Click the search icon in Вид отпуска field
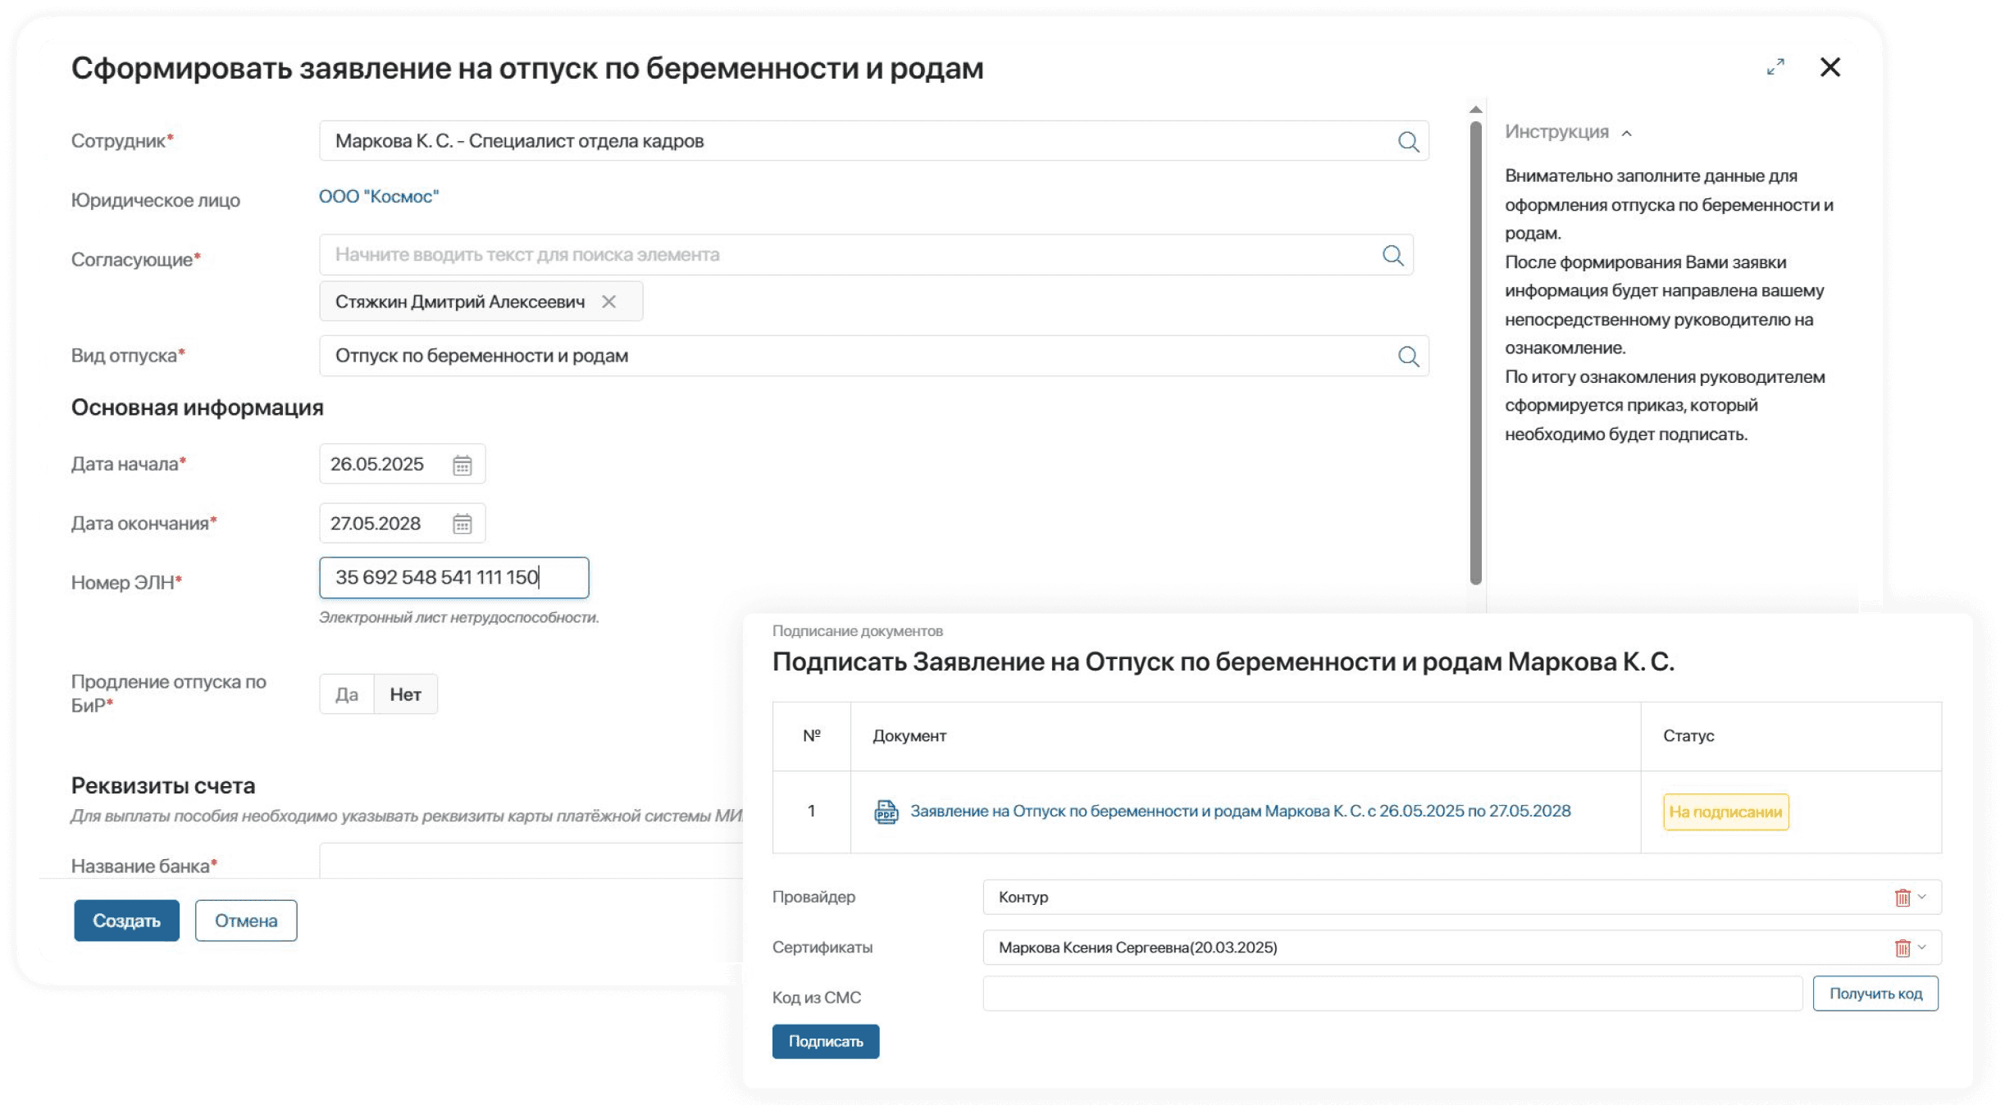 [1408, 357]
